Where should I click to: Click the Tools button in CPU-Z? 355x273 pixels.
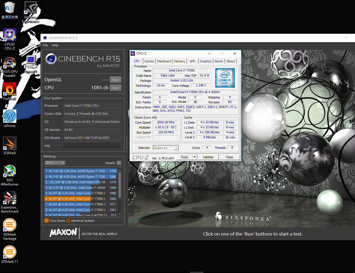[184, 157]
